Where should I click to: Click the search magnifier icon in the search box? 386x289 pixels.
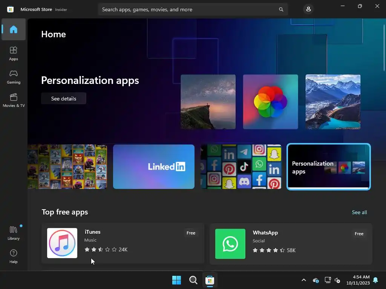[281, 9]
